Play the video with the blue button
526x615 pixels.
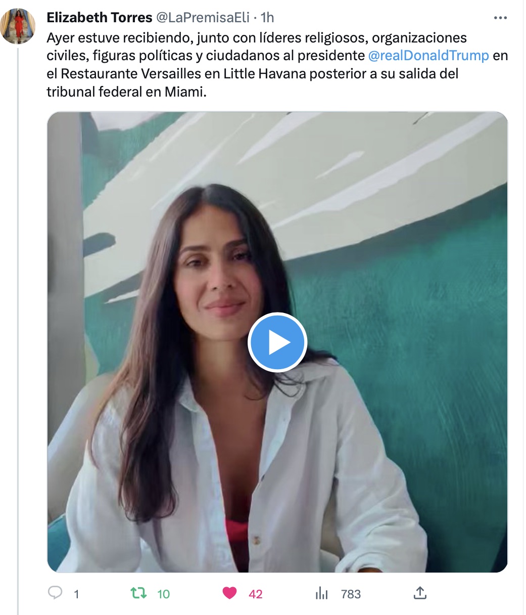click(277, 342)
